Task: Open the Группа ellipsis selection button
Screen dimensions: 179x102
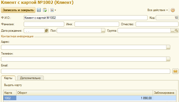Action: (173, 31)
